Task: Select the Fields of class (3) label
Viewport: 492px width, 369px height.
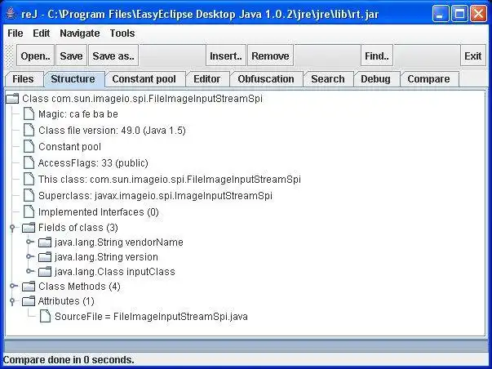Action: pos(78,228)
